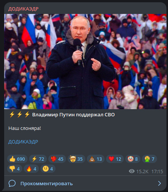
Task: Open the Прокомментировать comments link
Action: [46, 184]
